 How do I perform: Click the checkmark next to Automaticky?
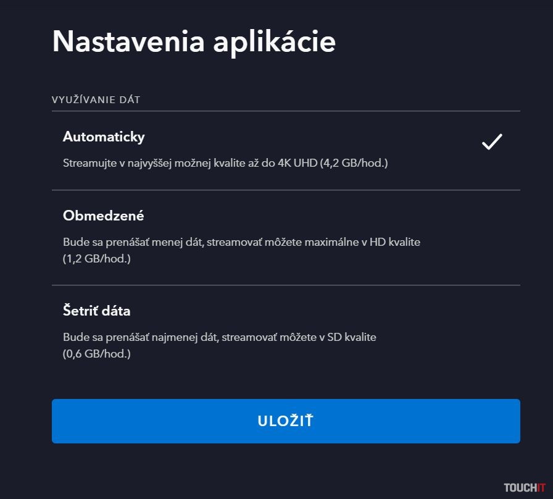click(492, 142)
